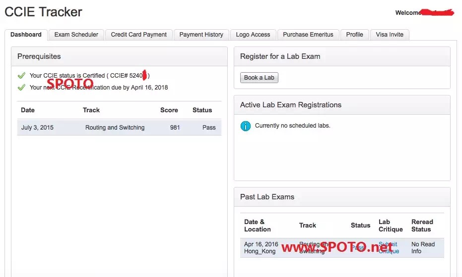The height and width of the screenshot is (277, 462).
Task: Click the Track header in Past Lab Exams
Action: [x=308, y=225]
